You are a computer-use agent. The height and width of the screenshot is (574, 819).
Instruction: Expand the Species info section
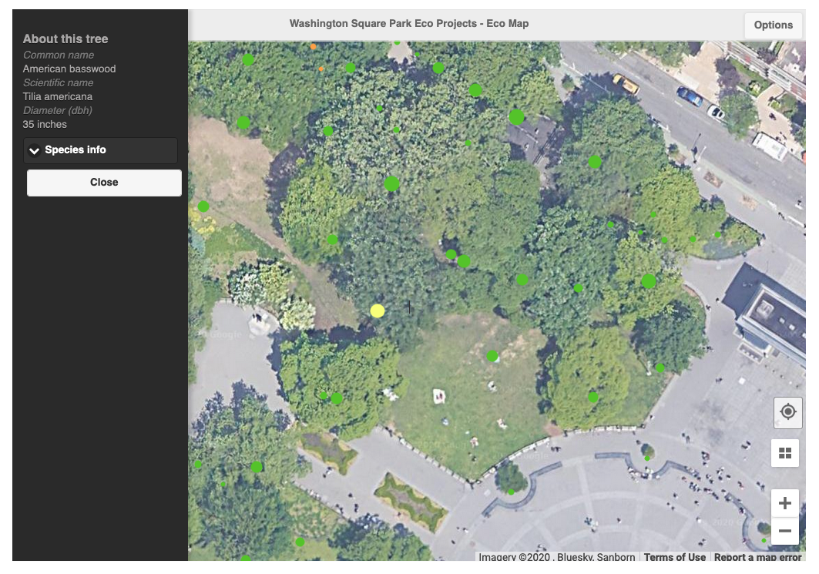100,150
